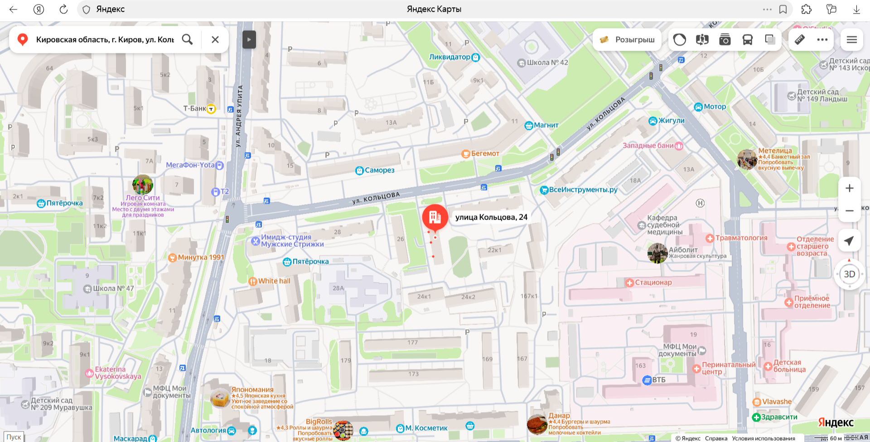Open the Лего Сити playroom thumbnail
Viewport: 870px width, 442px height.
click(143, 184)
